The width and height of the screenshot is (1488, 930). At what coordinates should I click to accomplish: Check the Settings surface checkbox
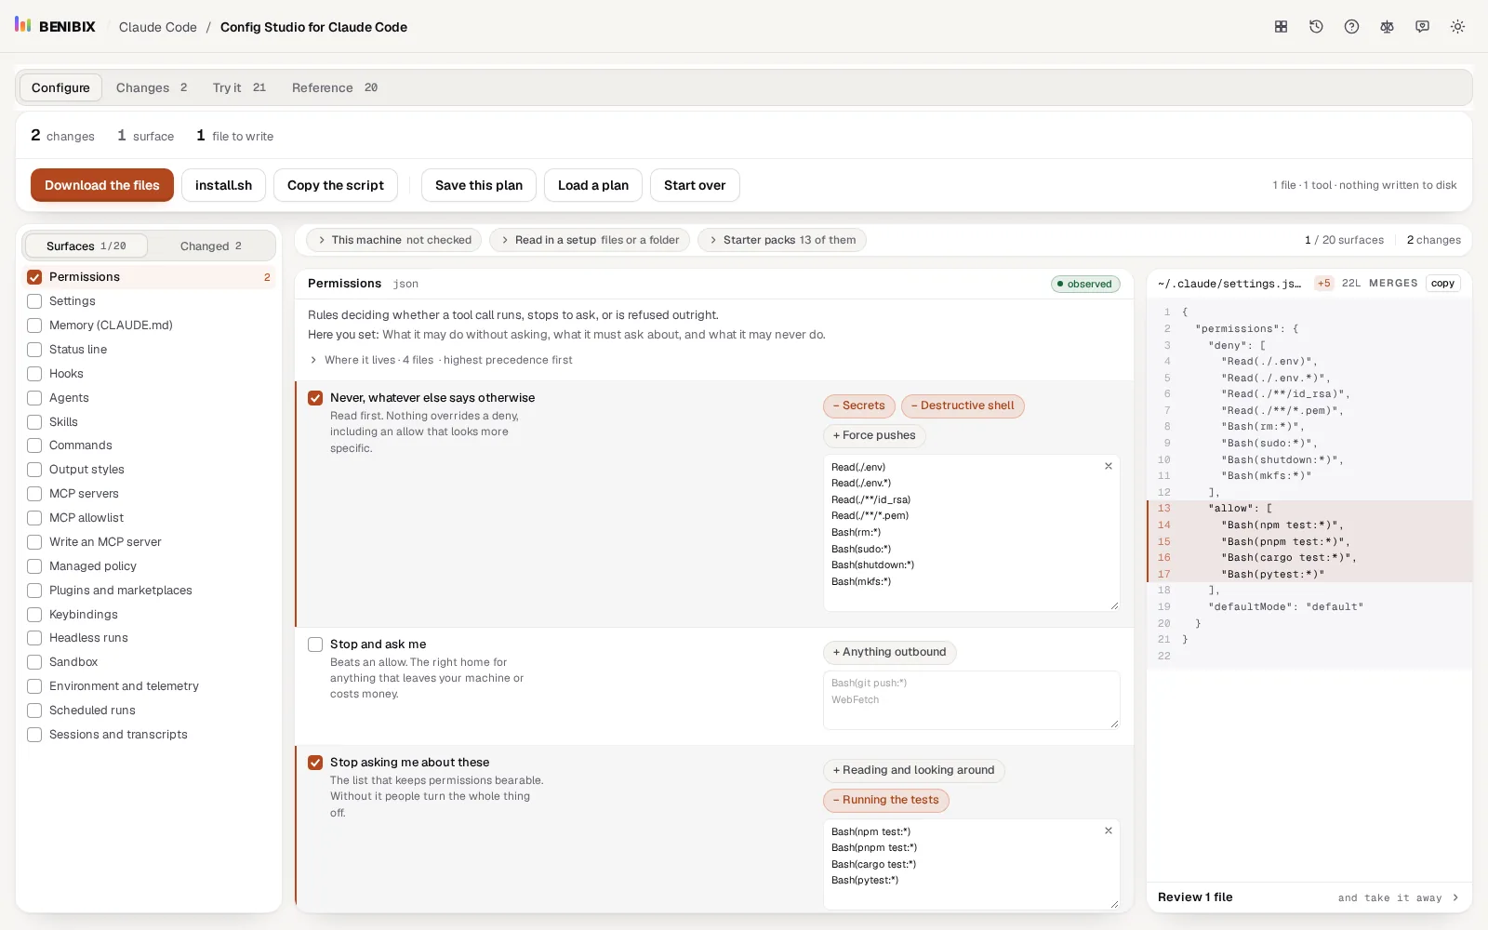pyautogui.click(x=34, y=301)
